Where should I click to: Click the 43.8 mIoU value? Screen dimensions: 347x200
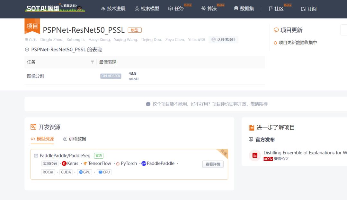pyautogui.click(x=133, y=76)
